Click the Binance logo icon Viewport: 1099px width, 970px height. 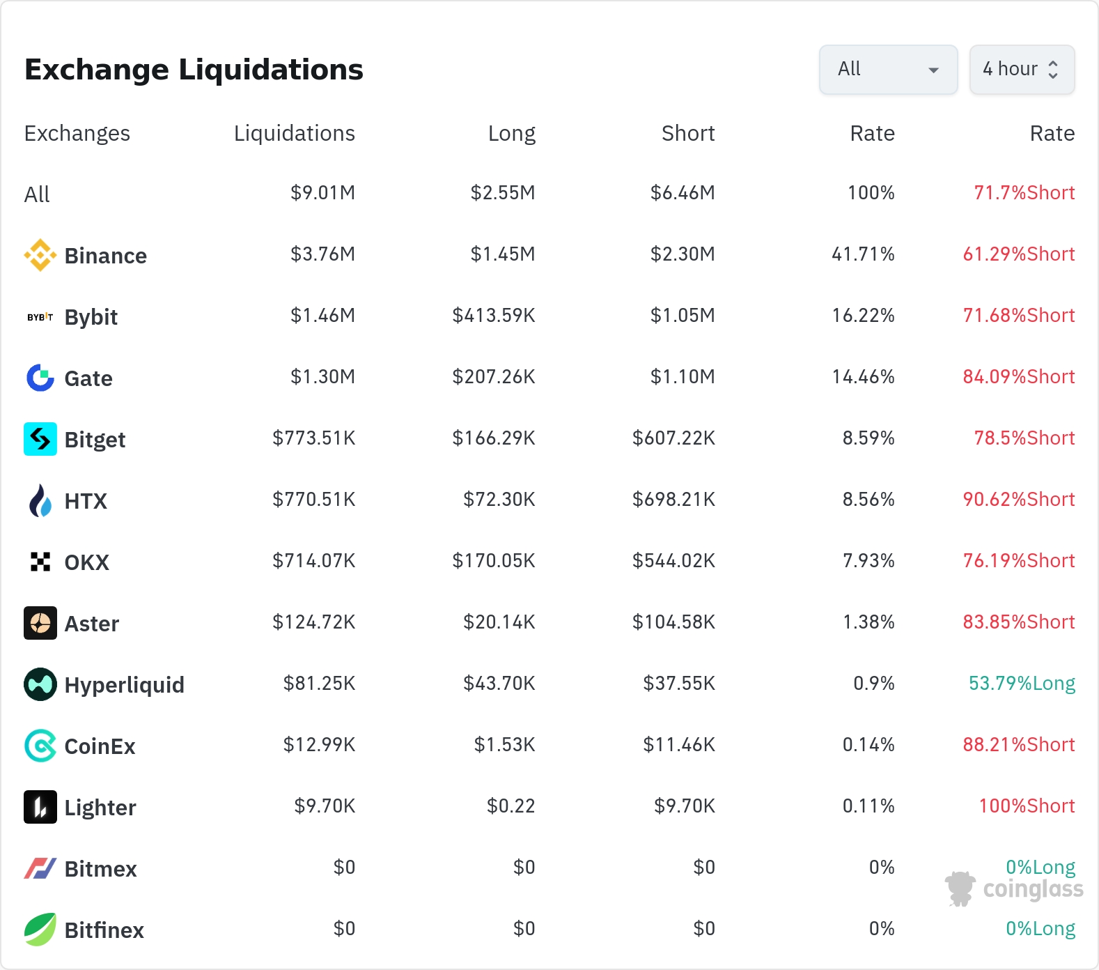coord(40,256)
